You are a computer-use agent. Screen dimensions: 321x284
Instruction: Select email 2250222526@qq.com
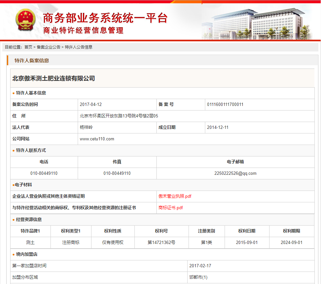(x=235, y=173)
